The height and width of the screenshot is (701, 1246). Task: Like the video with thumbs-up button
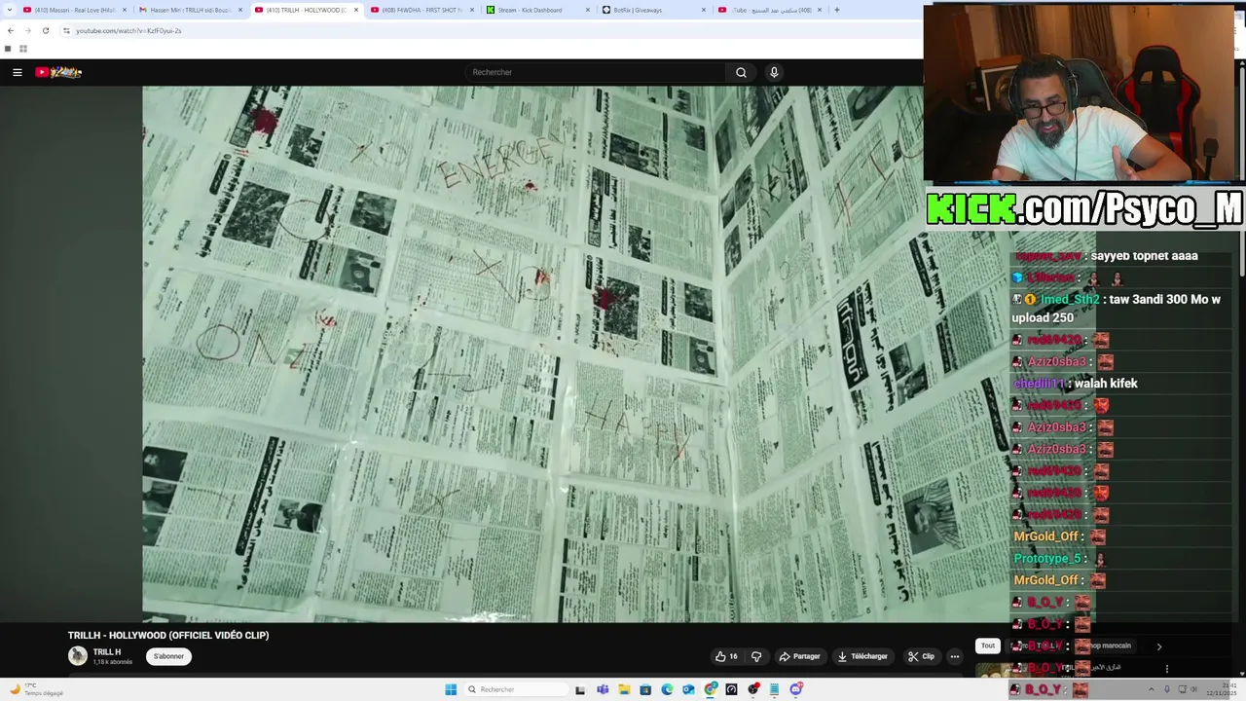(726, 656)
